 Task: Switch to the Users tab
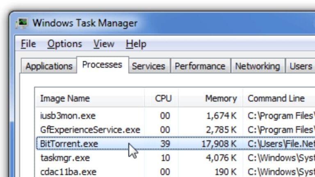click(x=301, y=66)
